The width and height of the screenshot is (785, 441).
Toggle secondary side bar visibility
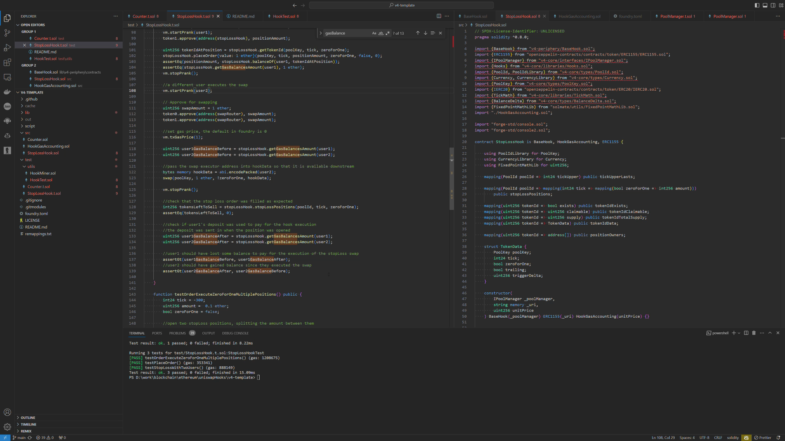pos(773,5)
